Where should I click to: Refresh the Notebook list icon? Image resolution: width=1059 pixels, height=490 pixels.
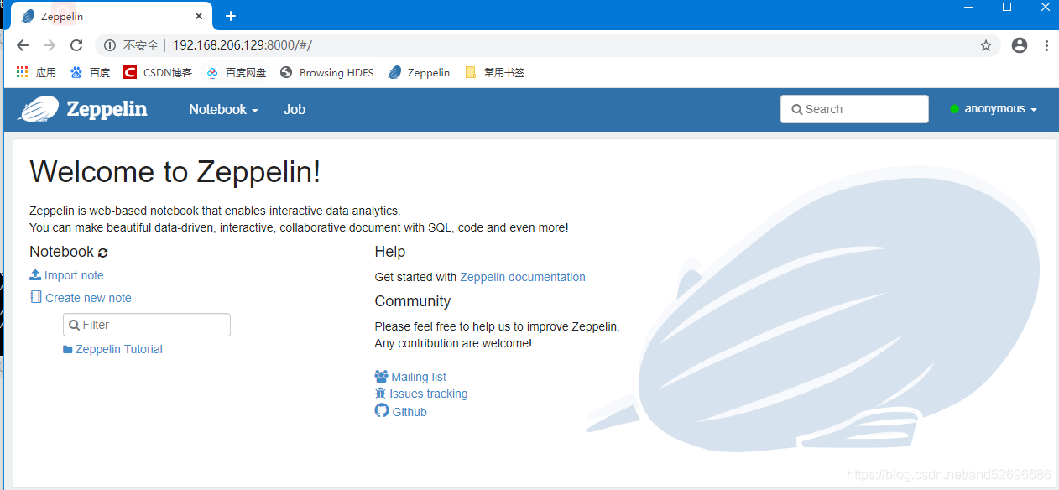coord(103,253)
